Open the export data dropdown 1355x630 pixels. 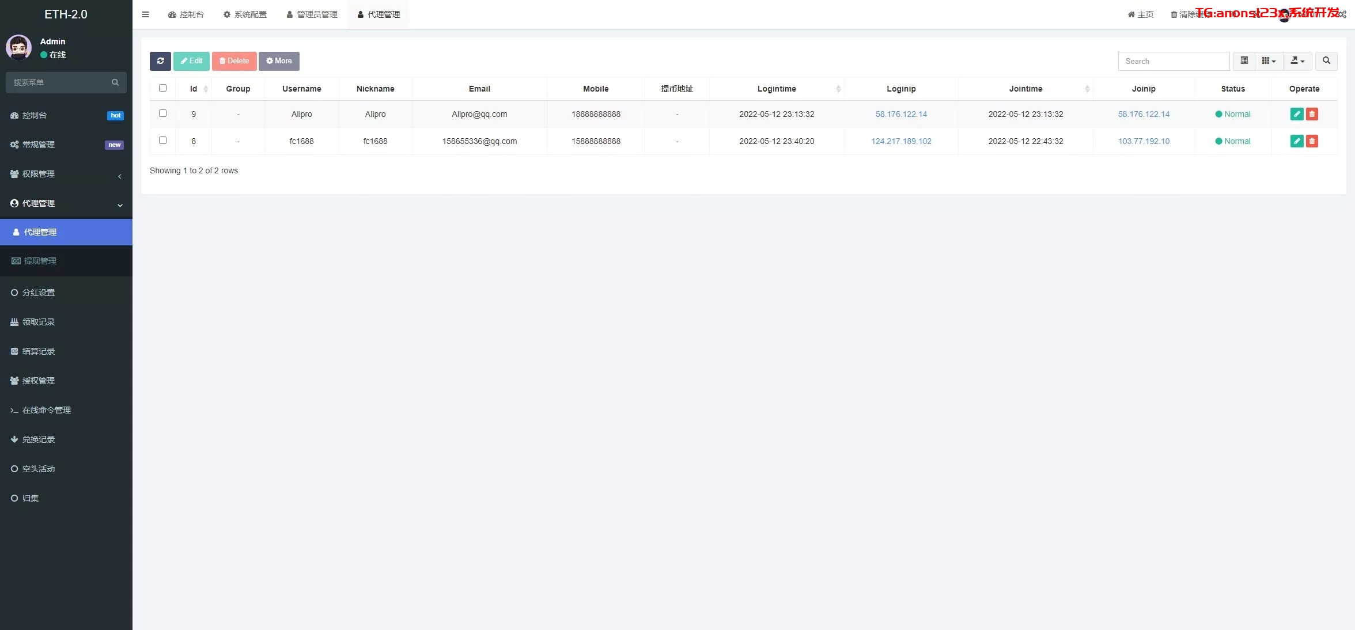pos(1297,61)
